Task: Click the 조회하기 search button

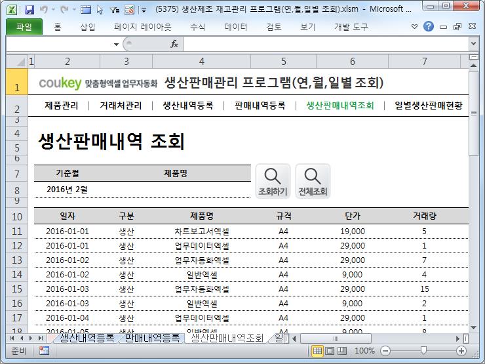Action: (273, 182)
